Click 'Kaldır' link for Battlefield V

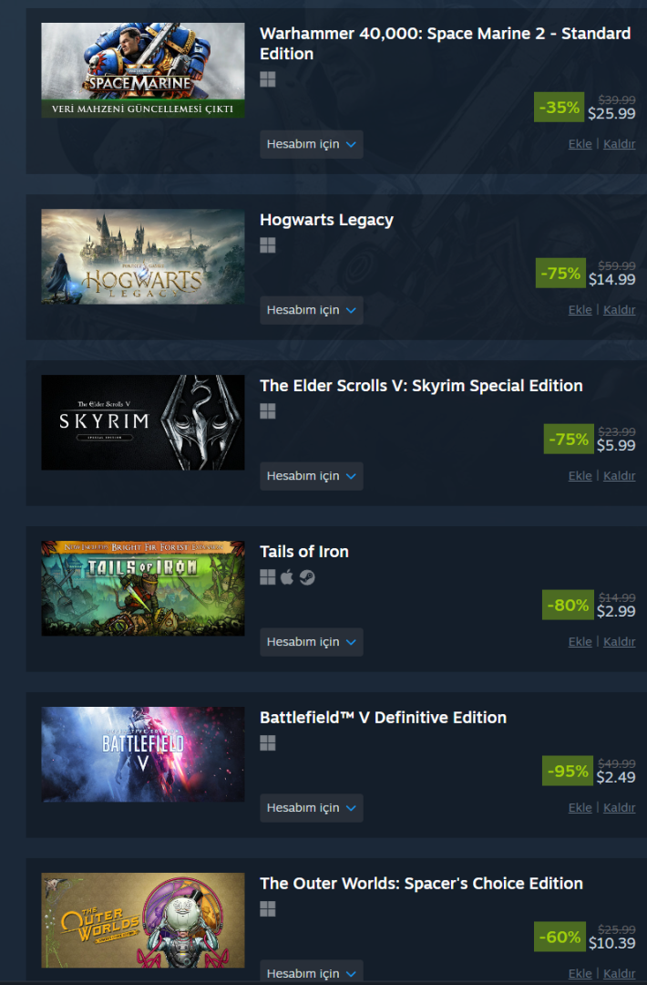(x=620, y=807)
